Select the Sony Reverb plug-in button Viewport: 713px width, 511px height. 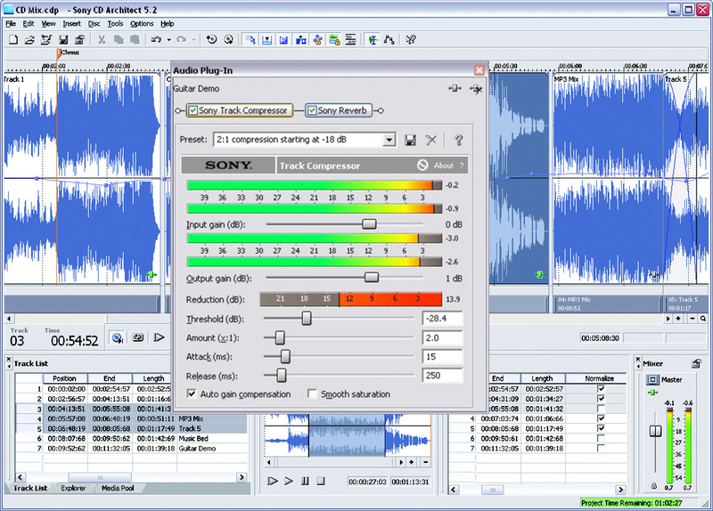tap(340, 110)
